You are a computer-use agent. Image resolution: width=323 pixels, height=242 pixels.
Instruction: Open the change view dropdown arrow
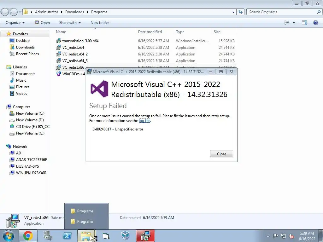tap(294, 23)
